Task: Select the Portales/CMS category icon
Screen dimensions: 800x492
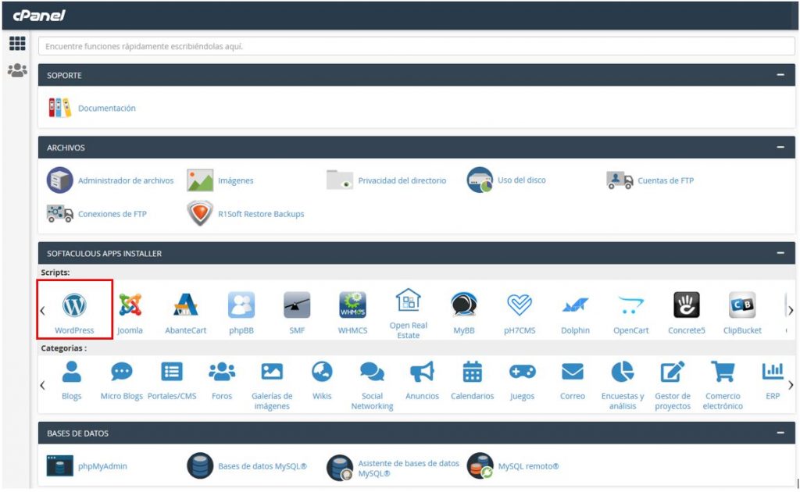Action: (172, 372)
